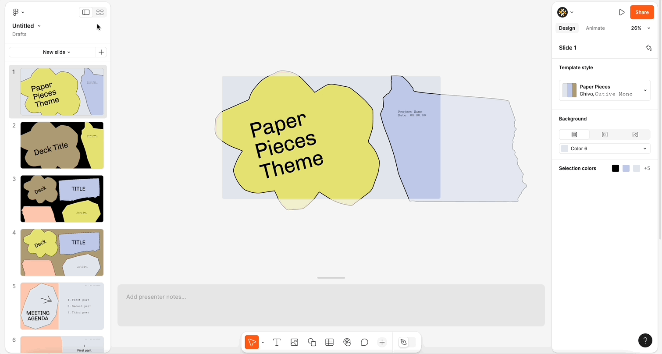Open the Color 6 background dropdown
Viewport: 662px width, 354px height.
point(605,149)
